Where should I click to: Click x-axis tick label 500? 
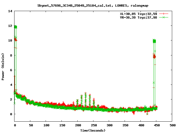tap(173, 125)
